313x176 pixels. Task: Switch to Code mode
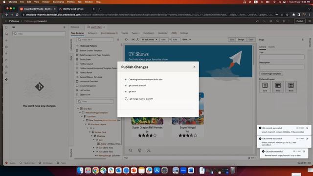coord(251,40)
